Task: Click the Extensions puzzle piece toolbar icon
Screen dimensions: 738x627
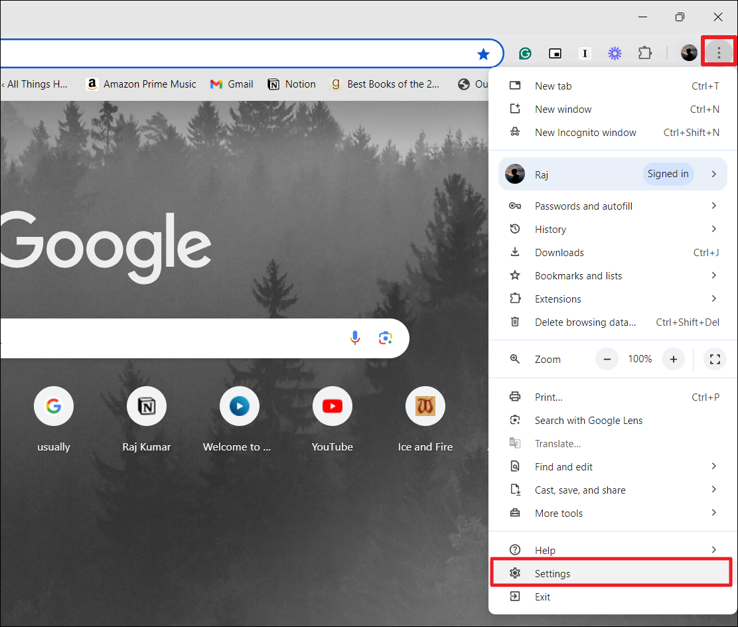Action: coord(644,54)
